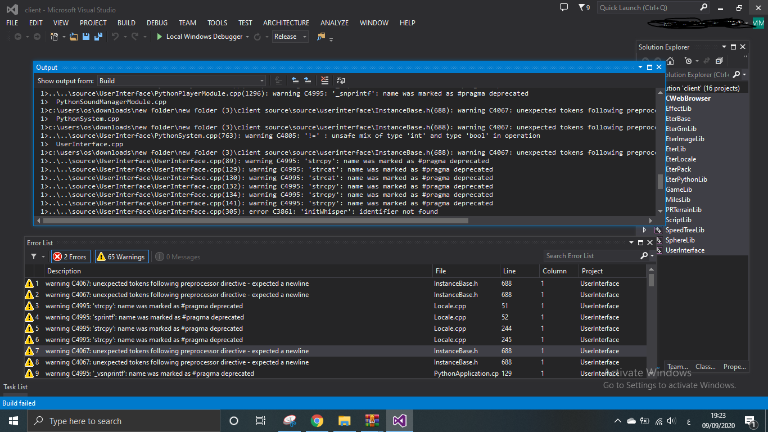Image resolution: width=768 pixels, height=432 pixels.
Task: Open the Show output from dropdown
Action: (x=182, y=81)
